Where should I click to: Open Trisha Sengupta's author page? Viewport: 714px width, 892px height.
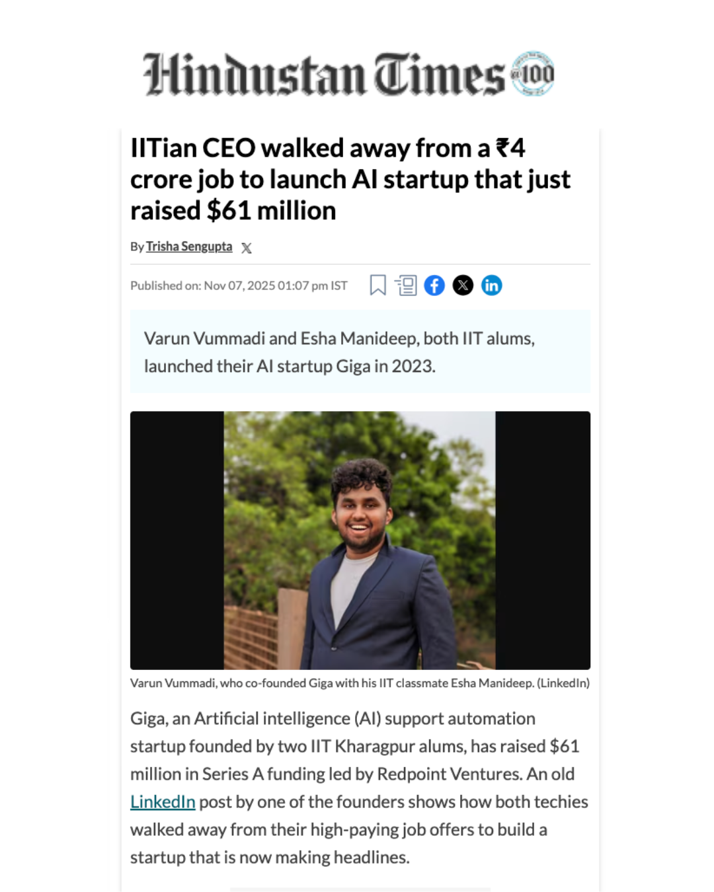[x=189, y=246]
